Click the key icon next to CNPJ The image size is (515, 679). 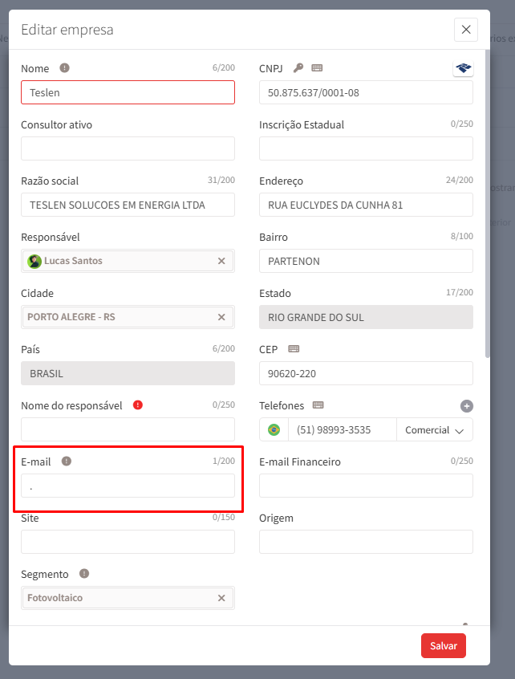tap(298, 68)
